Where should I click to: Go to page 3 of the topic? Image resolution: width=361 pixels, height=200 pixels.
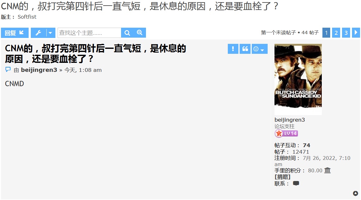point(346,33)
